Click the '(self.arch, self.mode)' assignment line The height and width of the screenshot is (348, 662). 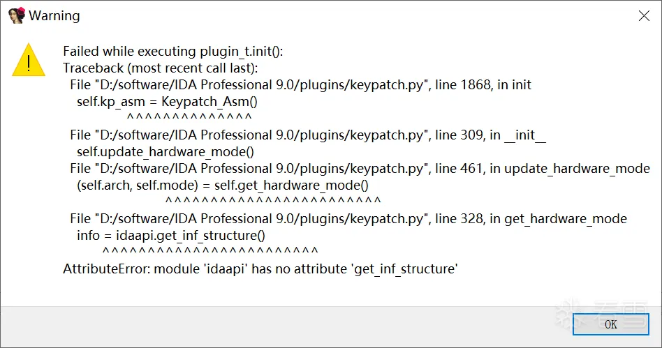click(x=223, y=186)
